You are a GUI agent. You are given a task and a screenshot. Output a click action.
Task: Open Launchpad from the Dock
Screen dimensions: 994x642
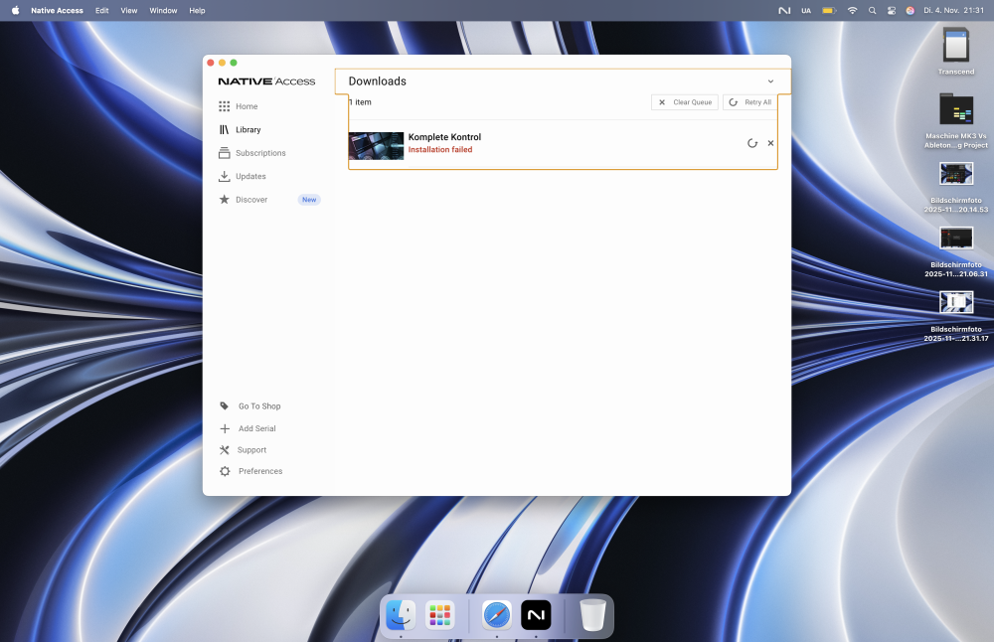(440, 615)
